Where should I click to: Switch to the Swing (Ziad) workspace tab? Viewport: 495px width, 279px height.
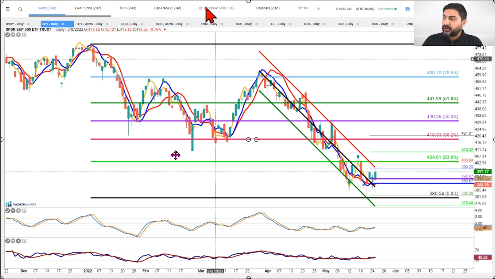click(47, 8)
